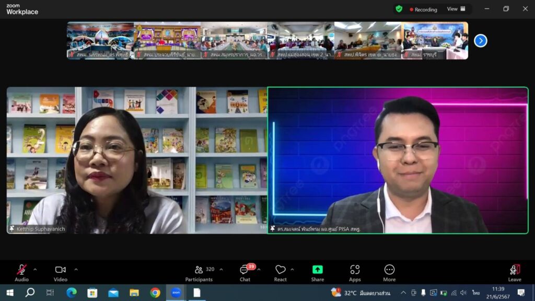The height and width of the screenshot is (301, 535).
Task: Open the volume speaker tray icon
Action: [x=463, y=293]
